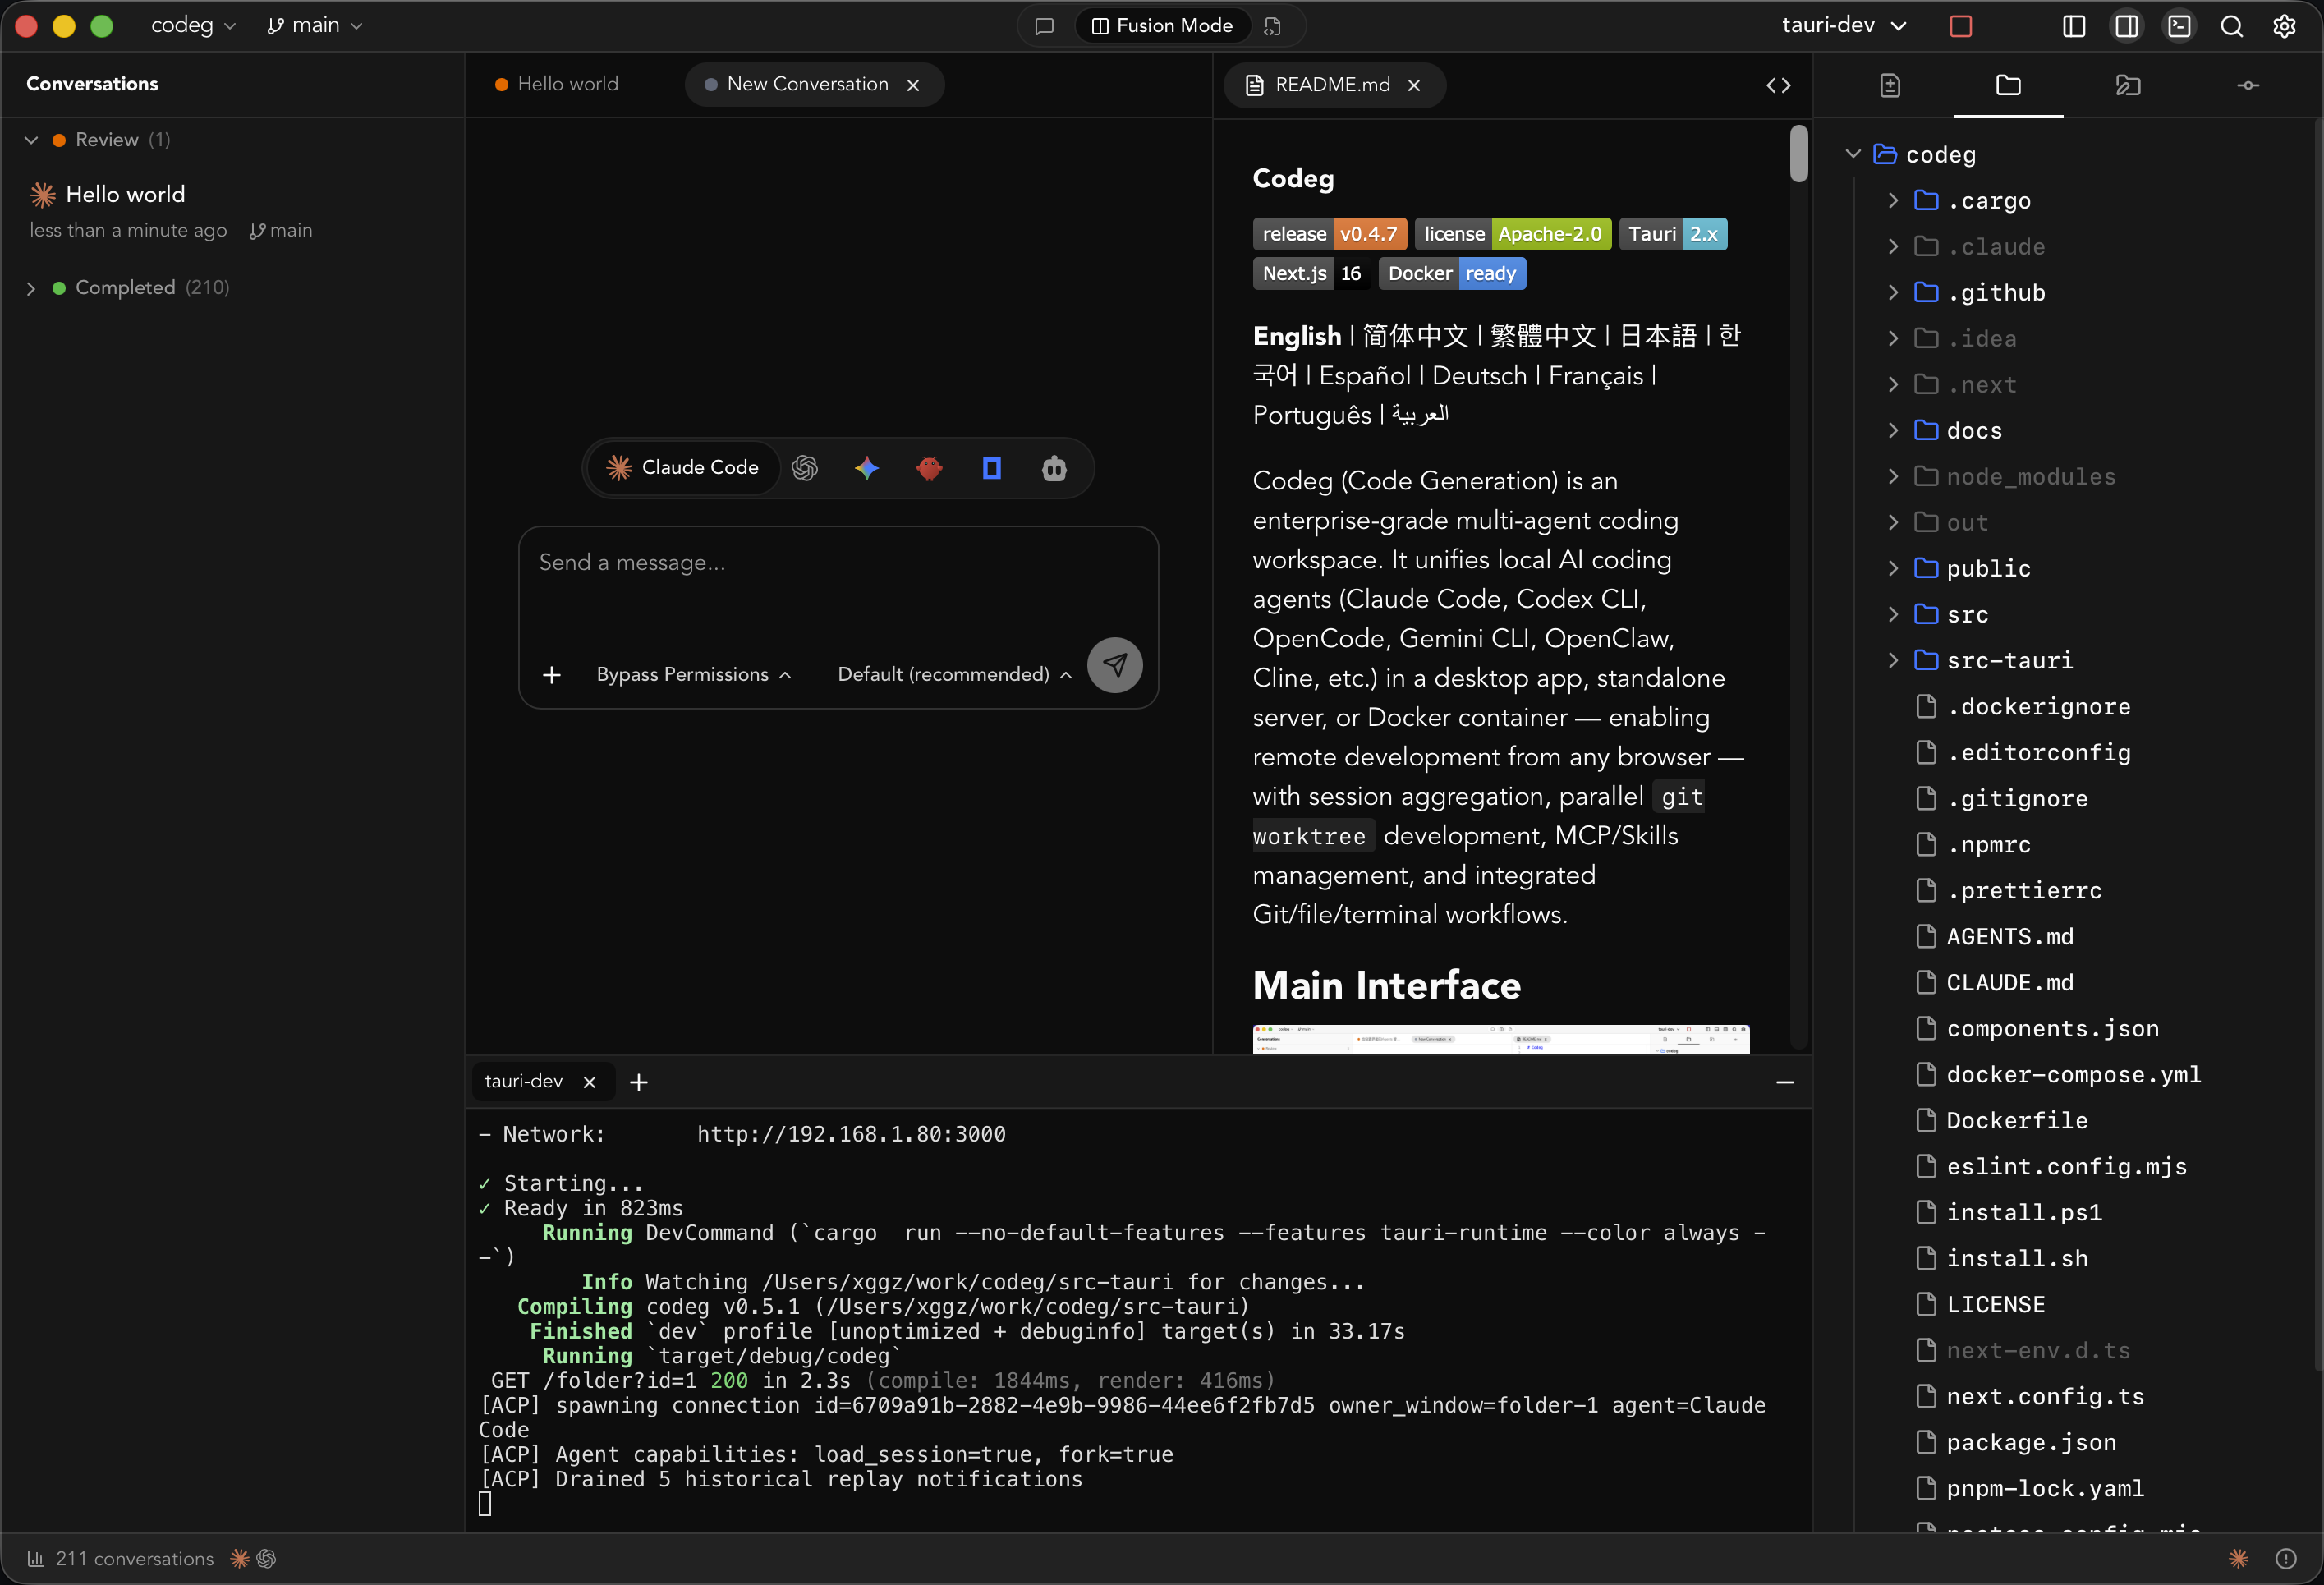Expand the src-tauri folder in the file tree
Screen dimensions: 2324x1585
point(1893,660)
